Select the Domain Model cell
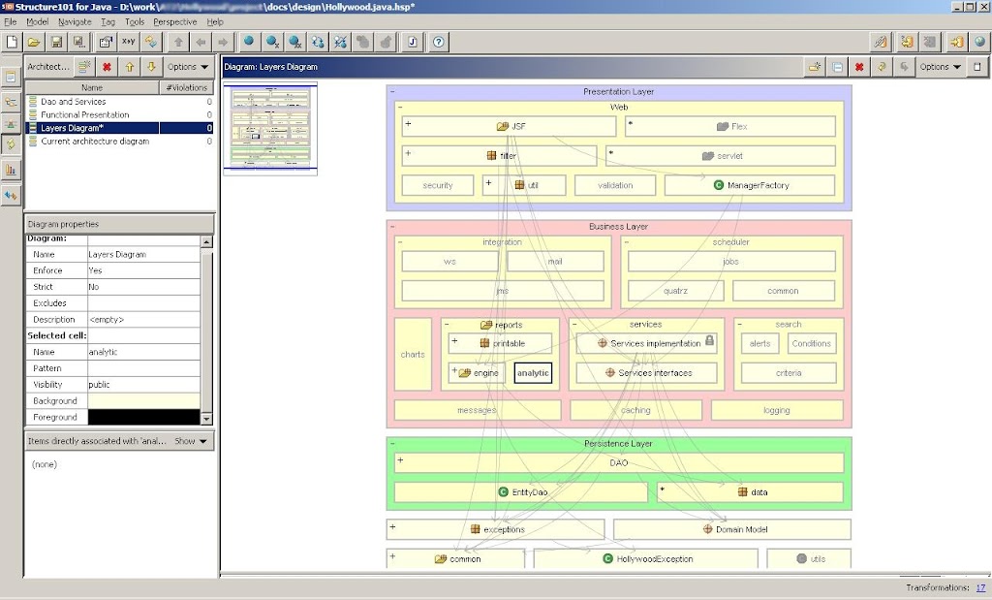This screenshot has width=992, height=600. pyautogui.click(x=732, y=529)
